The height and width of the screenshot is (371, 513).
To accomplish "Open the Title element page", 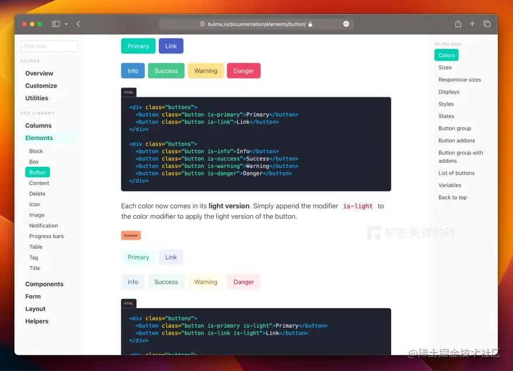I will pyautogui.click(x=34, y=268).
